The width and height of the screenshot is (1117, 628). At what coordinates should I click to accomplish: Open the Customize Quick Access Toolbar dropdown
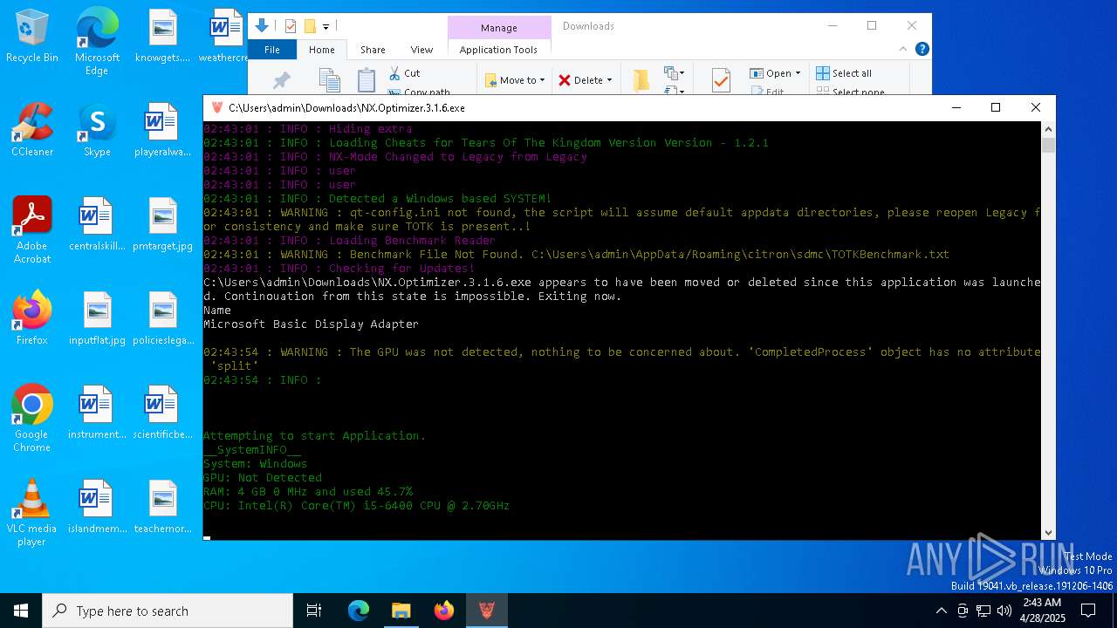coord(326,27)
